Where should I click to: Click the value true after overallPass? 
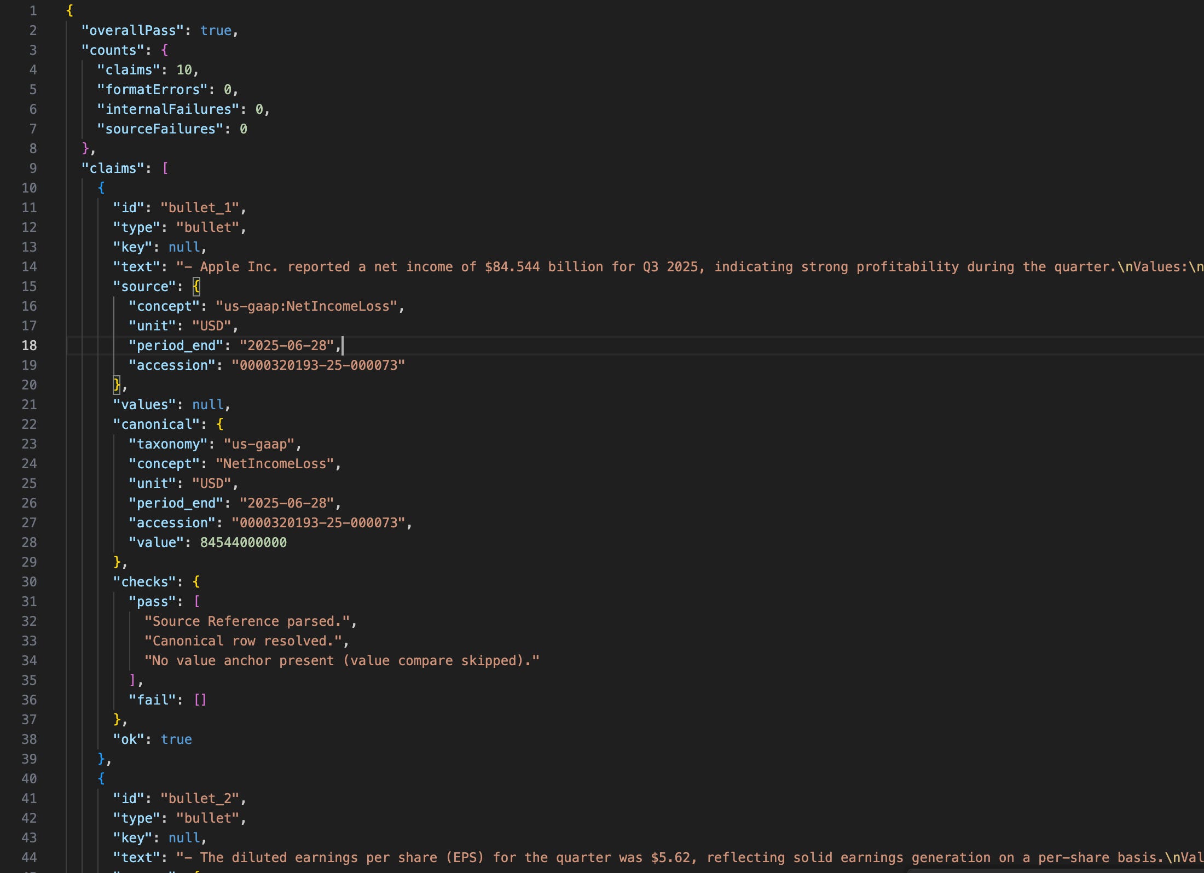click(216, 31)
